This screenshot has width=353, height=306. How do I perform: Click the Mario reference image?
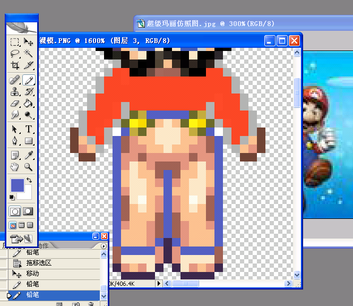(x=328, y=135)
